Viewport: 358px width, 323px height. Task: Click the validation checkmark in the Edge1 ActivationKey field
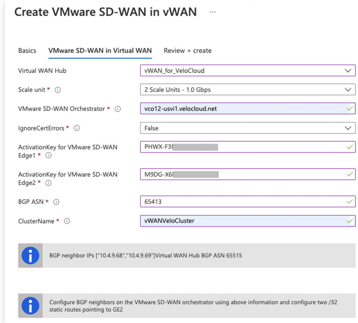point(350,147)
